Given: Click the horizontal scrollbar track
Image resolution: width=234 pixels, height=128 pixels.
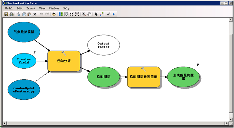Looking at the screenshot, I should pyautogui.click(x=116, y=123).
